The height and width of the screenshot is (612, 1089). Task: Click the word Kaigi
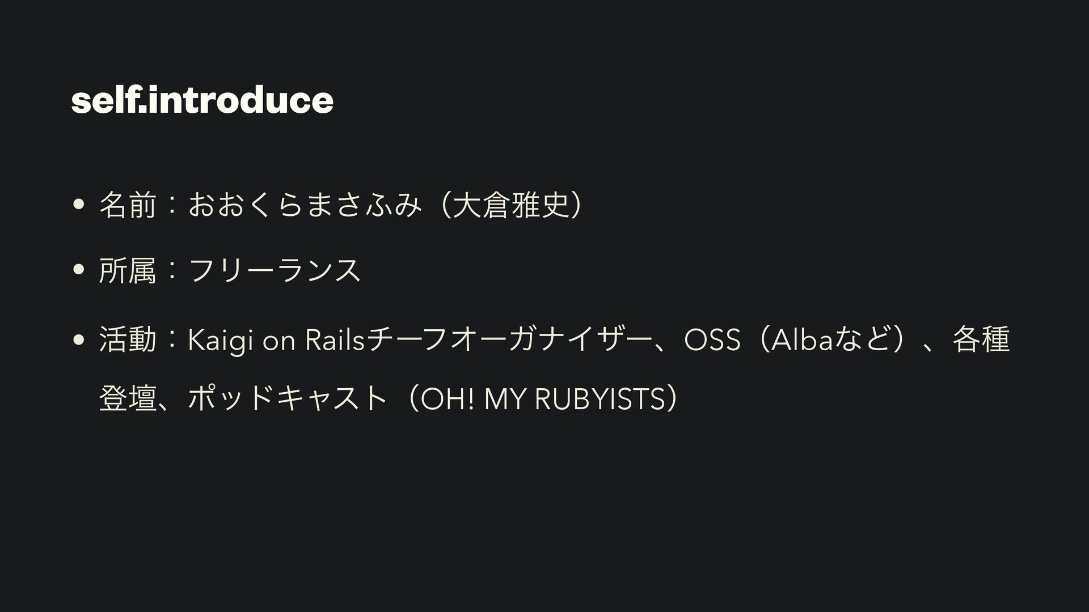[x=220, y=341]
